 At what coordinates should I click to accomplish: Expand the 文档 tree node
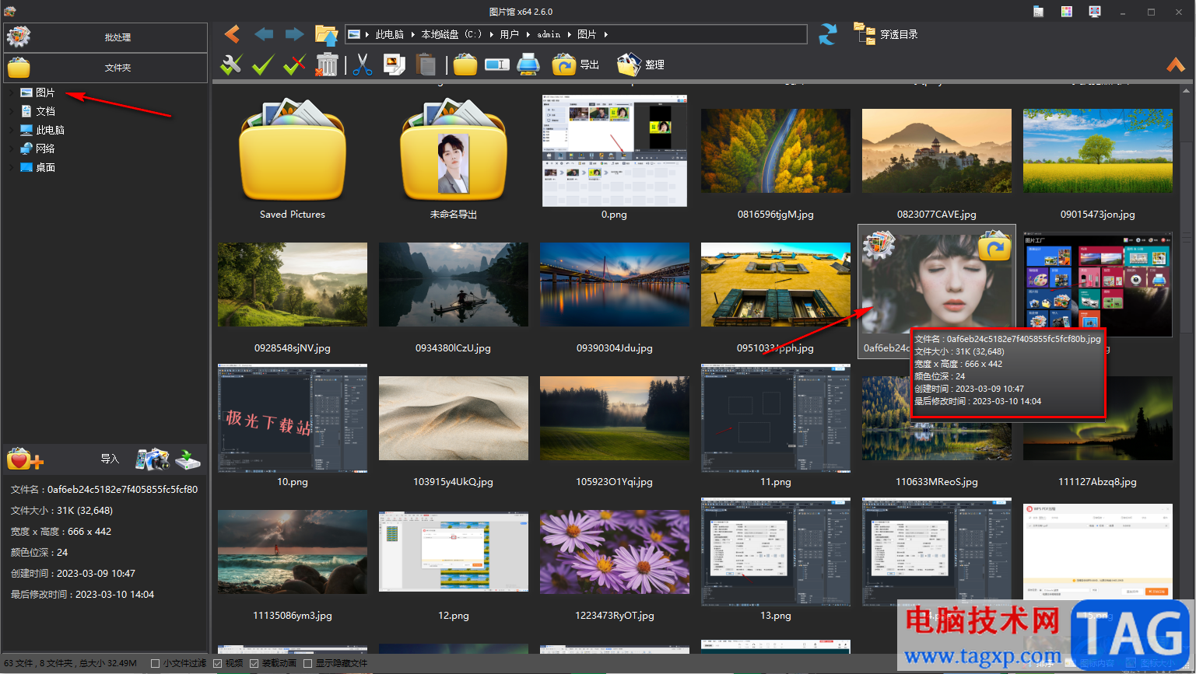[x=10, y=111]
